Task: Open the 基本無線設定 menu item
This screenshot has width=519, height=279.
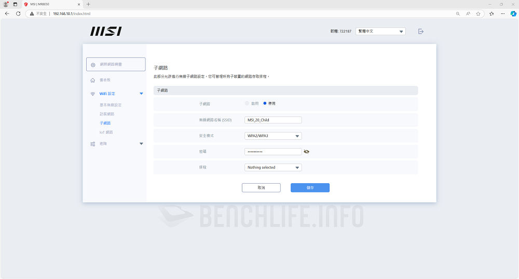Action: tap(111, 105)
